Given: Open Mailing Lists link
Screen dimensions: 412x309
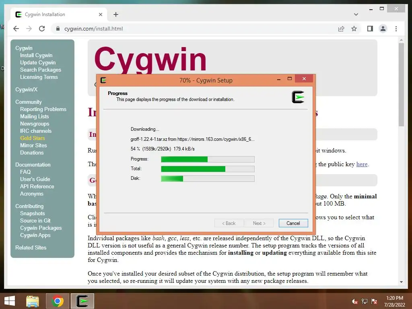Looking at the screenshot, I should coord(35,116).
